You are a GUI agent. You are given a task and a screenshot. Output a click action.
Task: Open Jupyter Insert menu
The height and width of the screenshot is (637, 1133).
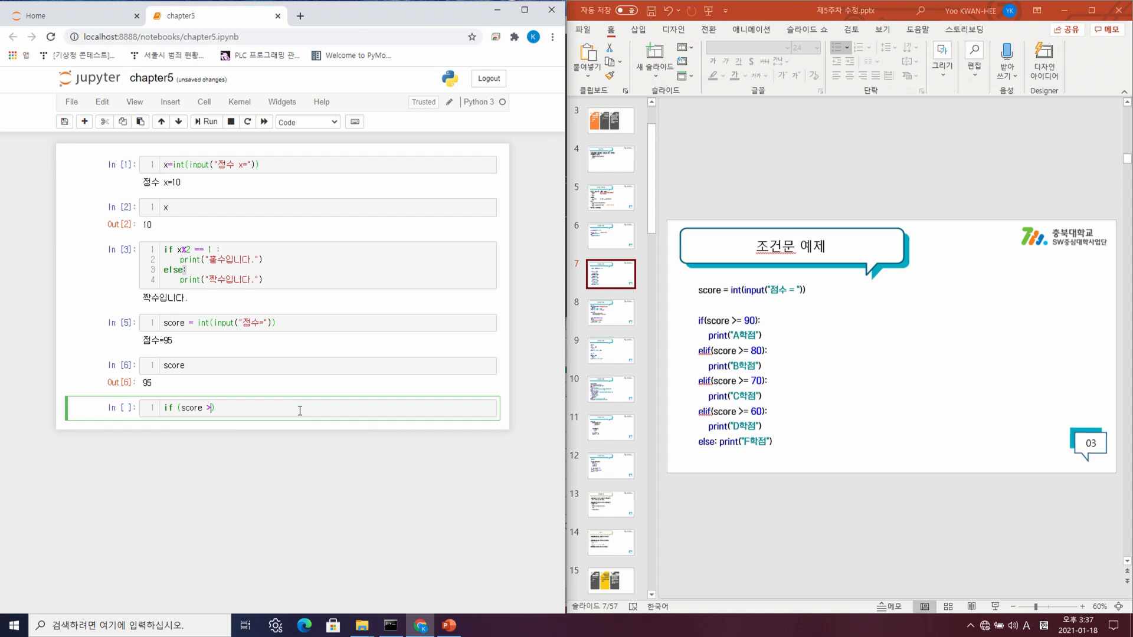tap(170, 102)
